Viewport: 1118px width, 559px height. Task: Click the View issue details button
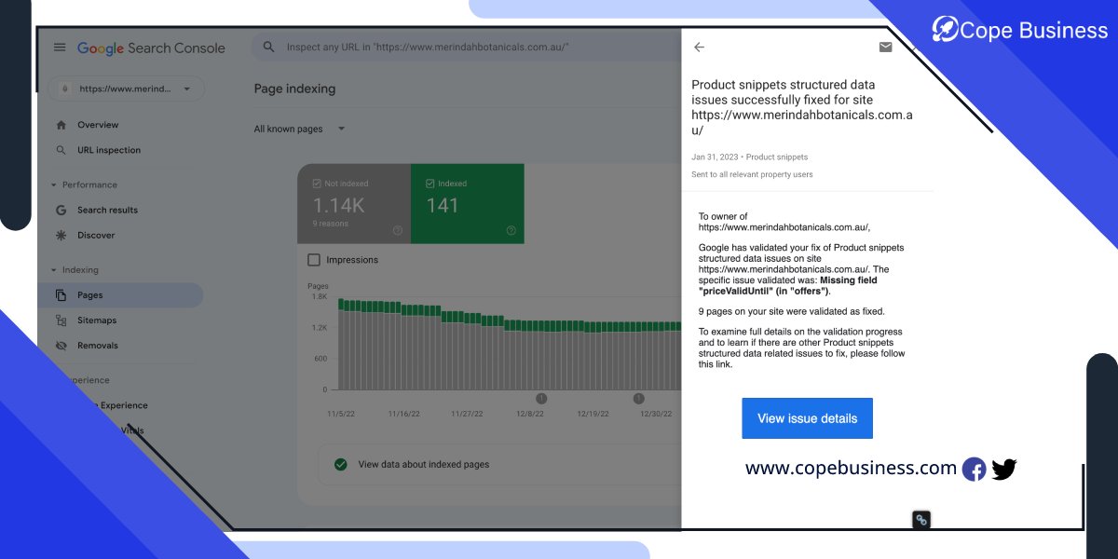(x=807, y=418)
